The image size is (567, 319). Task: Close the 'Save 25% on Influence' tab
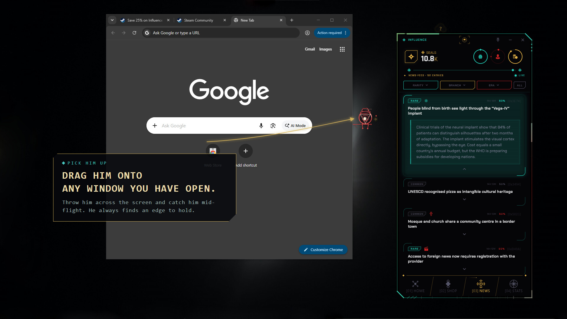tap(168, 20)
